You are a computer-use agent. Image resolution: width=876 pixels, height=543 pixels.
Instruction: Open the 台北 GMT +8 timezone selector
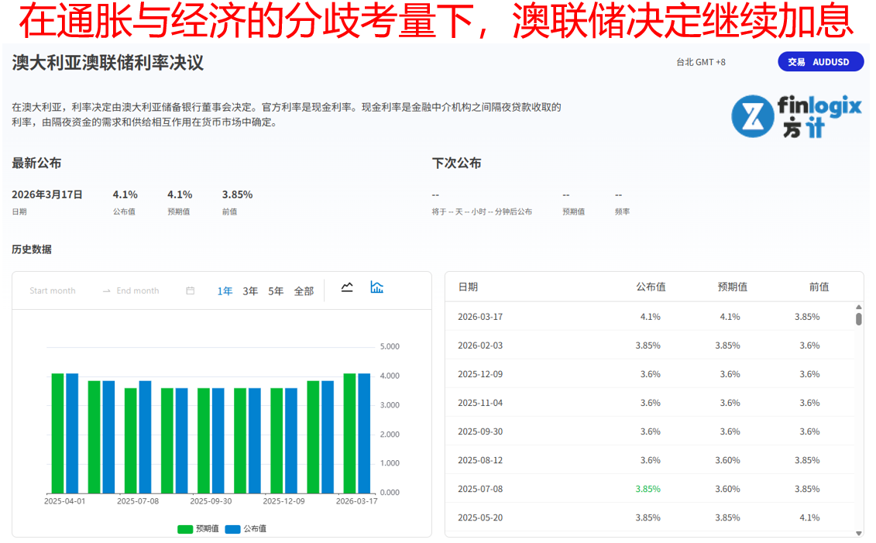[x=701, y=62]
